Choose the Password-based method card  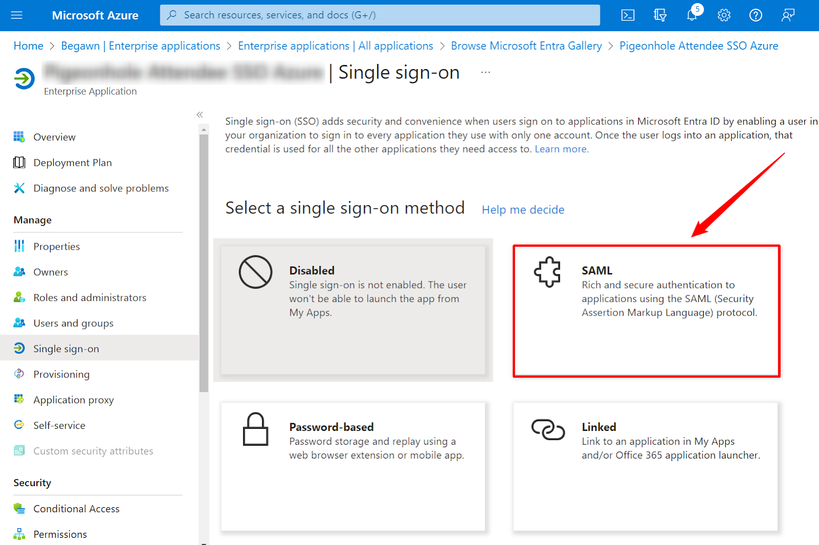pos(353,467)
